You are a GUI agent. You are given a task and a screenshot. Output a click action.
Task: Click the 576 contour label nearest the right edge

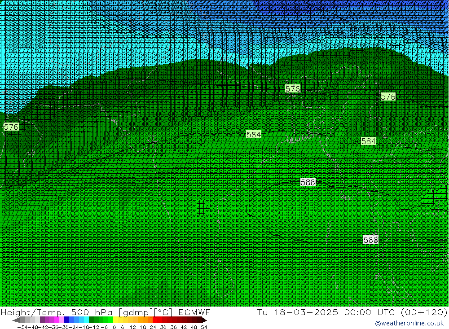388,97
